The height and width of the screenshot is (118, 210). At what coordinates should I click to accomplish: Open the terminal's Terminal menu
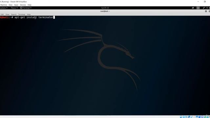pos(22,14)
